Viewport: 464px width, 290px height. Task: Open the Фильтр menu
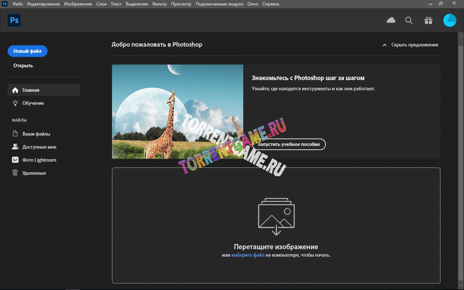pyautogui.click(x=159, y=4)
